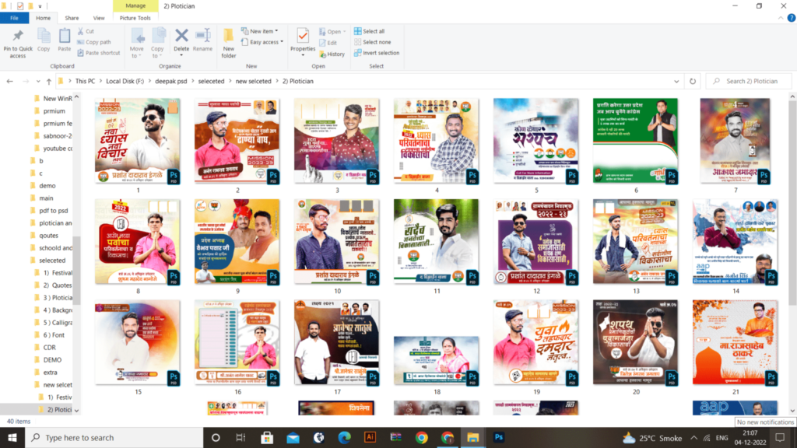Open the ENG language indicator
The image size is (797, 448).
(722, 437)
